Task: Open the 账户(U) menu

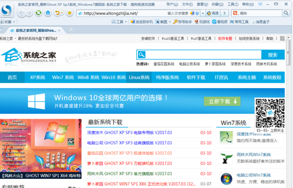Action: pos(172,4)
